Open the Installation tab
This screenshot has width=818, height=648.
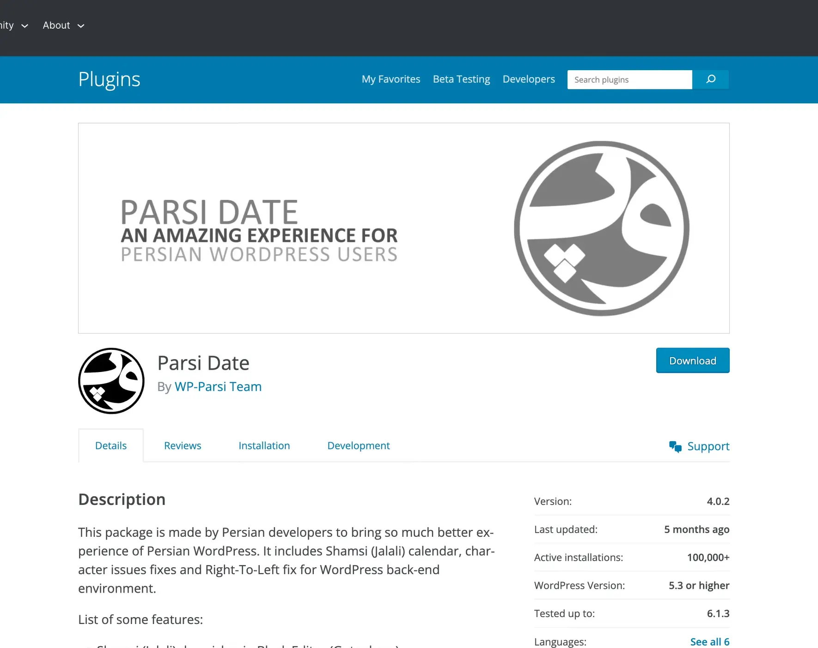coord(264,445)
